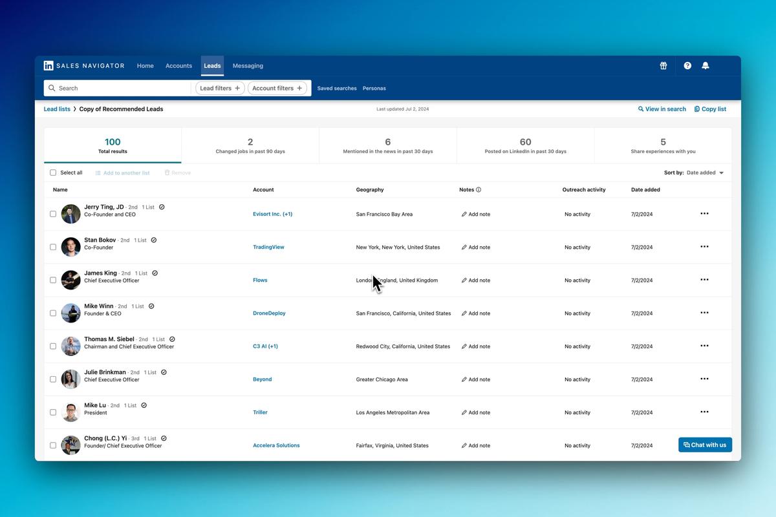This screenshot has width=776, height=517.
Task: Open more options for Mike Winn
Action: click(x=704, y=312)
